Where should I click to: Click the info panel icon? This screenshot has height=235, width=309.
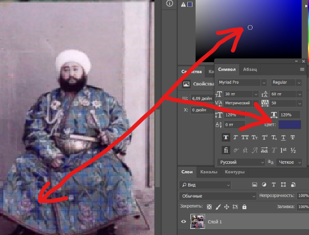(x=169, y=3)
